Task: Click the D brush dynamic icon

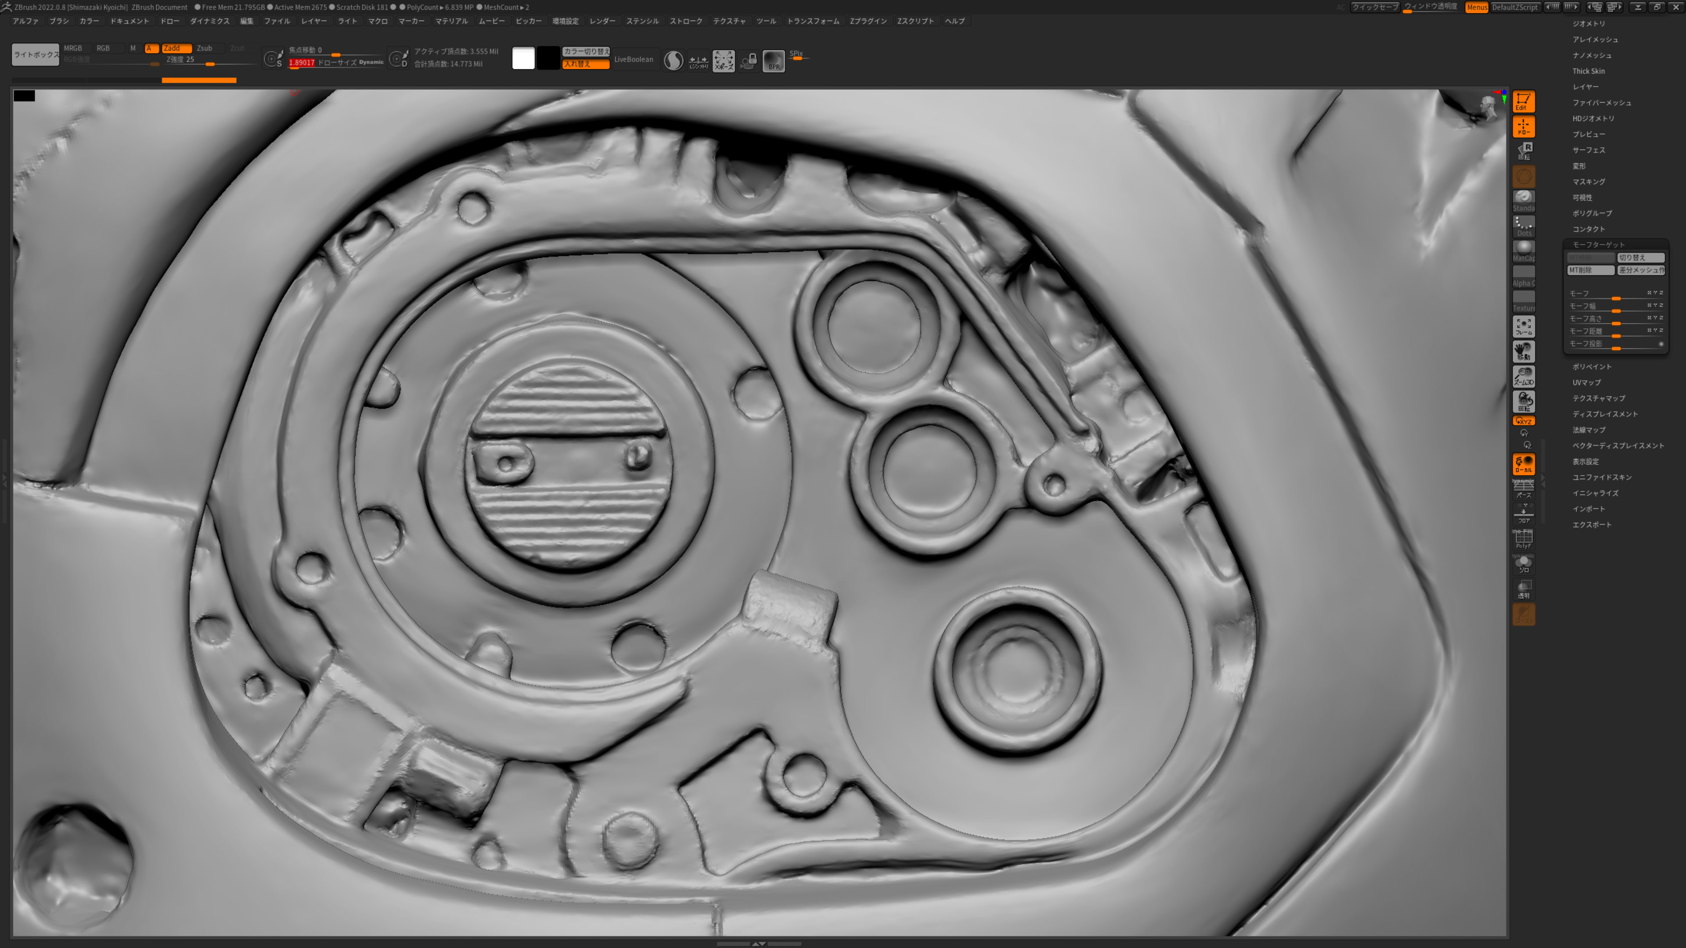Action: [x=398, y=59]
